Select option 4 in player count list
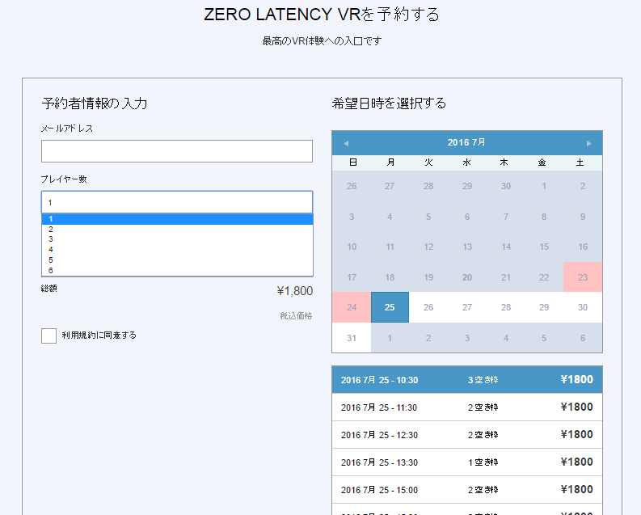The height and width of the screenshot is (515, 641). coord(177,250)
